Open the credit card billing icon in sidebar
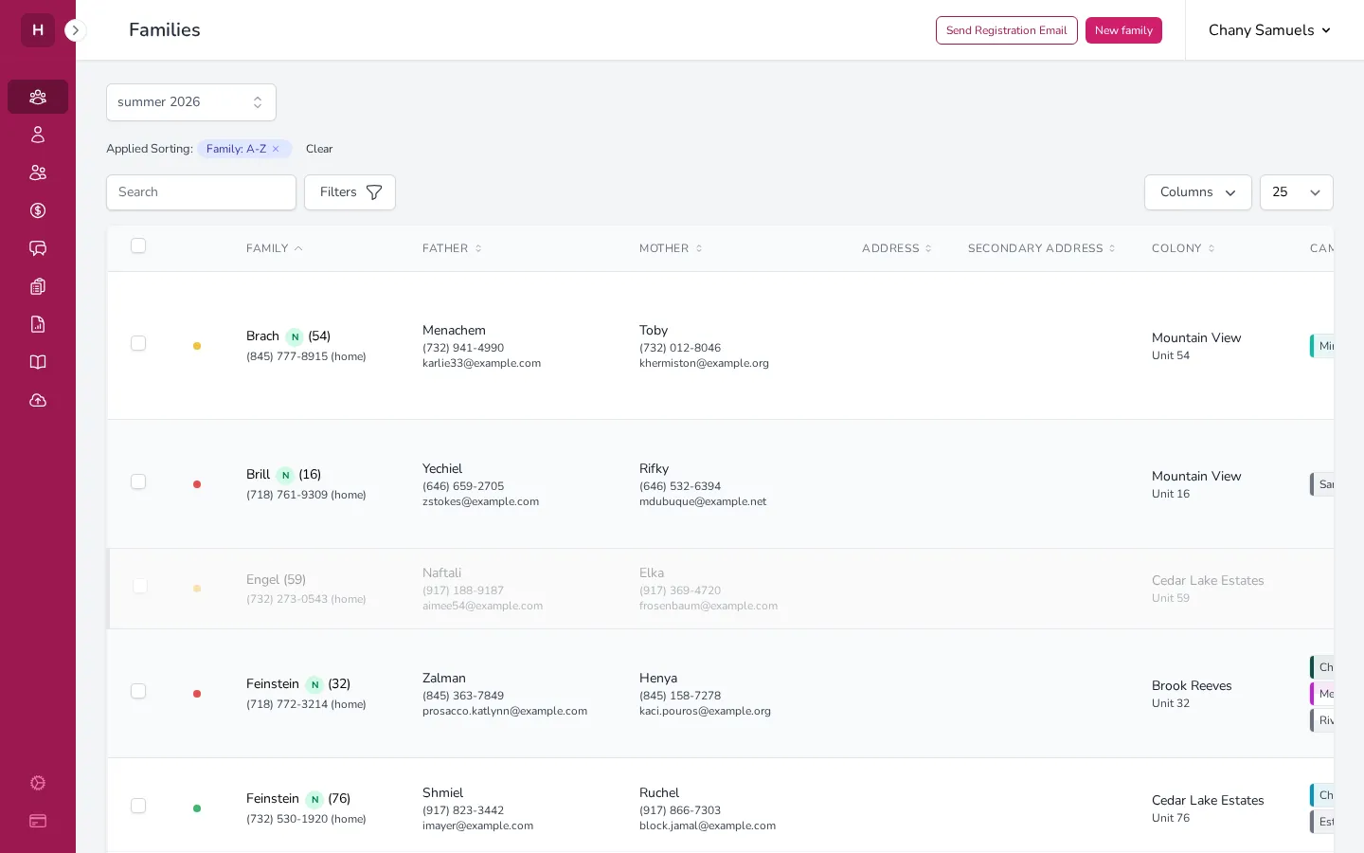This screenshot has width=1364, height=853. coord(38,821)
